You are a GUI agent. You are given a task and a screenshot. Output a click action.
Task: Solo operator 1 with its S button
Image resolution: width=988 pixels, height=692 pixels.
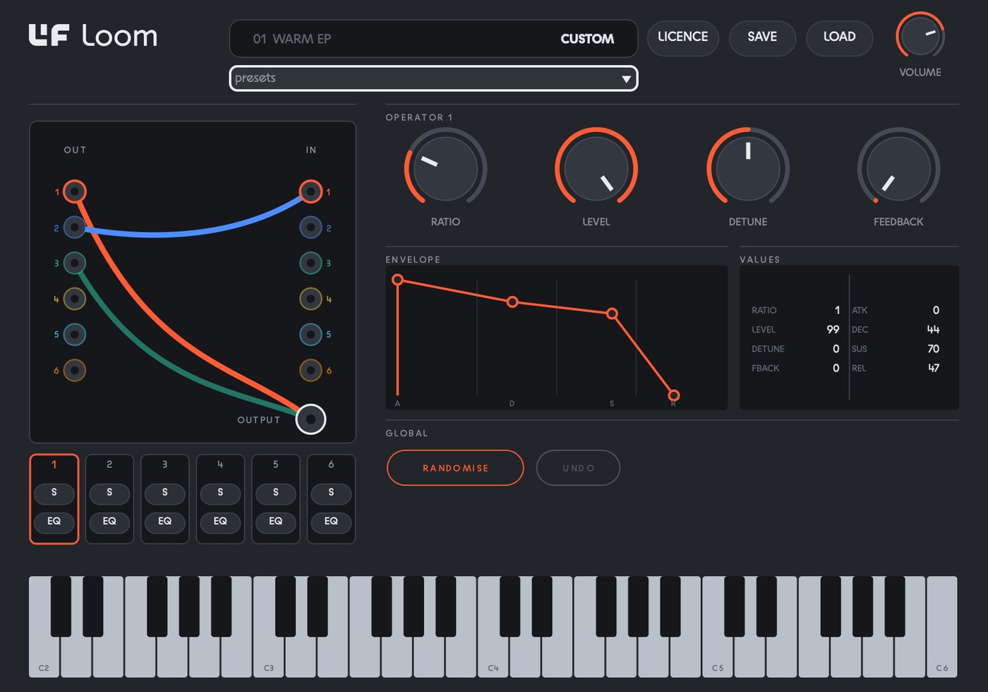pos(54,493)
